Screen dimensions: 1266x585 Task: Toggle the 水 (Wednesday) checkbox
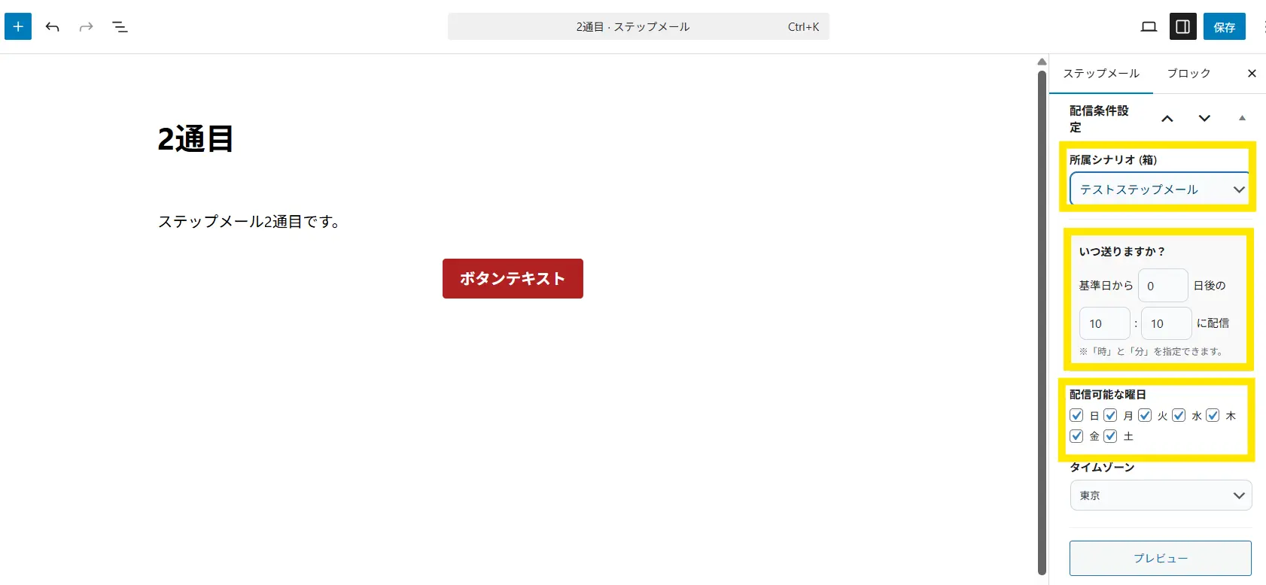point(1179,416)
